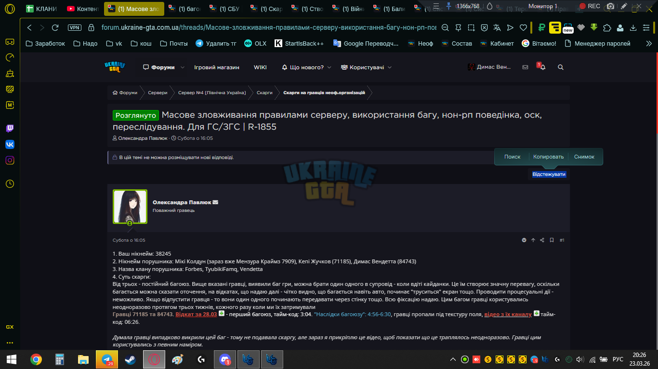Open forum notifications bell
The height and width of the screenshot is (369, 658).
(542, 67)
